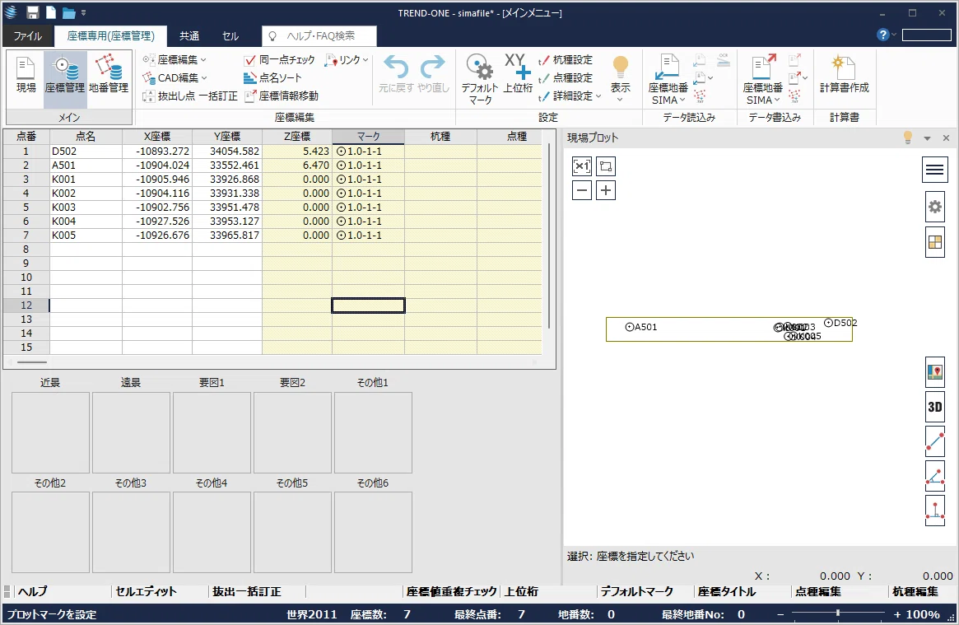Click the OCR scan icon in データ読込み
Viewport: 959px width, 625px height.
pyautogui.click(x=724, y=60)
